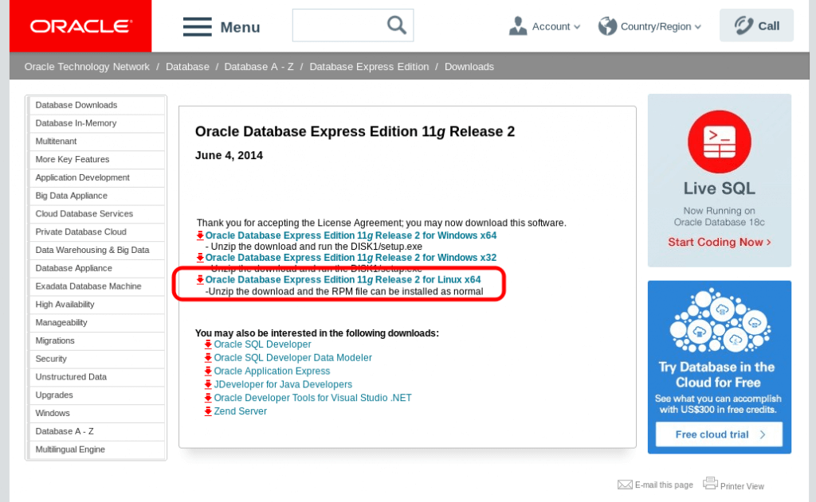Go to Database A - Z breadcrumb
The height and width of the screenshot is (502, 816).
(x=259, y=67)
